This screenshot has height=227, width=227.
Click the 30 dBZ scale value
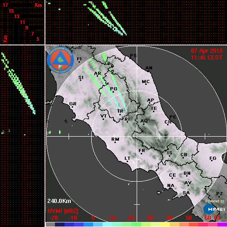150,218
